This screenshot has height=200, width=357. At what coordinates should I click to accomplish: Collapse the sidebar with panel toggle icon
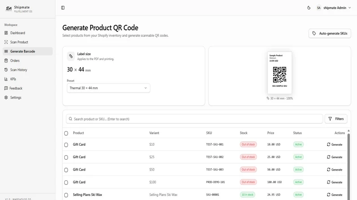tap(63, 8)
